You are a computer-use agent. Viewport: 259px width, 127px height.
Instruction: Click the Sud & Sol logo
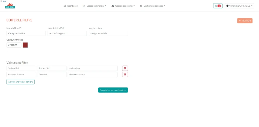(10, 6)
